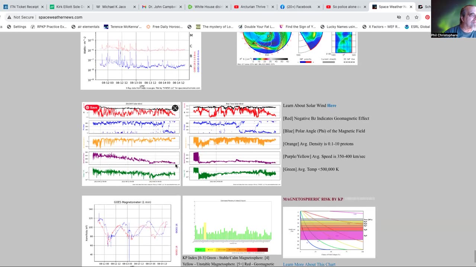Close the ITN Ticket Receipt tab
This screenshot has height=267, width=476.
[x=42, y=7]
